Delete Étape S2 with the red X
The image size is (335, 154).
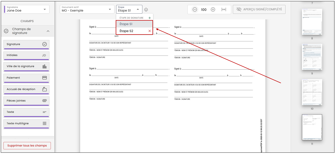coord(149,31)
